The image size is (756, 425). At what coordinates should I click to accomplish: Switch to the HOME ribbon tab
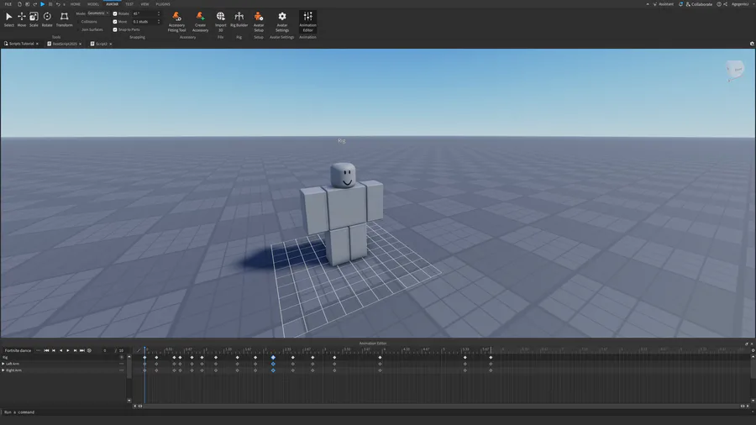click(76, 4)
